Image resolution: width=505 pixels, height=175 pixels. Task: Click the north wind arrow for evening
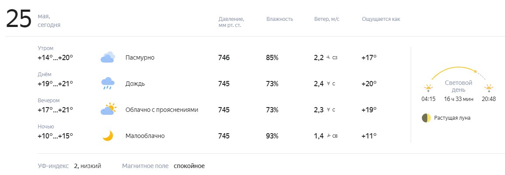(328, 110)
